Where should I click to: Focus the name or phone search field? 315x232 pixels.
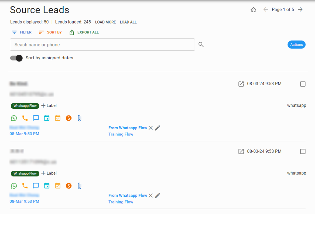tap(102, 45)
